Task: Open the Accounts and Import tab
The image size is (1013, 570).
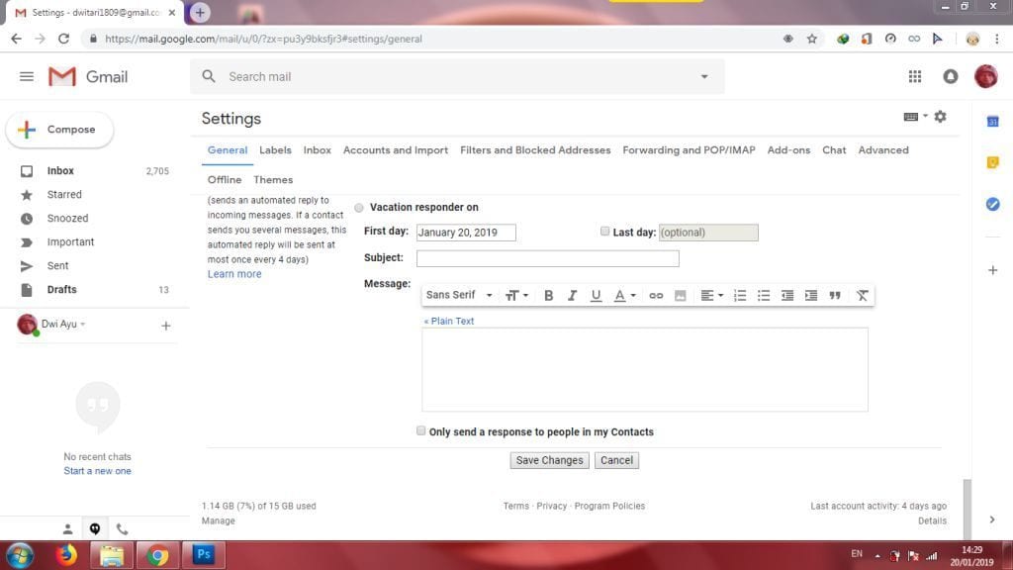Action: click(396, 150)
